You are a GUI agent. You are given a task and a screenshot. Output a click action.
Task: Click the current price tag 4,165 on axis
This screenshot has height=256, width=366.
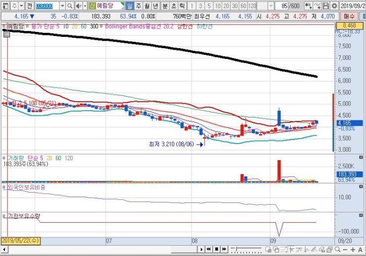[349, 123]
